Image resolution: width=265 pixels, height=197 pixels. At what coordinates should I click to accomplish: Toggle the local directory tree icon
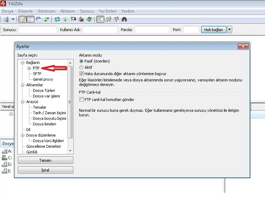(30, 19)
